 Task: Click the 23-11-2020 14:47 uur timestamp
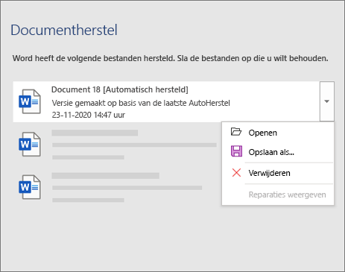(89, 115)
